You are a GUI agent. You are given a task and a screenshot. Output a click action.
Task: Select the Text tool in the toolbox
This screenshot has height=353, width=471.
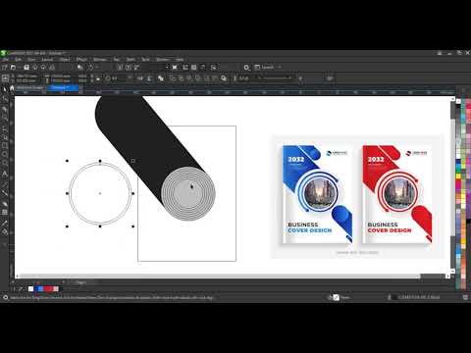point(5,174)
